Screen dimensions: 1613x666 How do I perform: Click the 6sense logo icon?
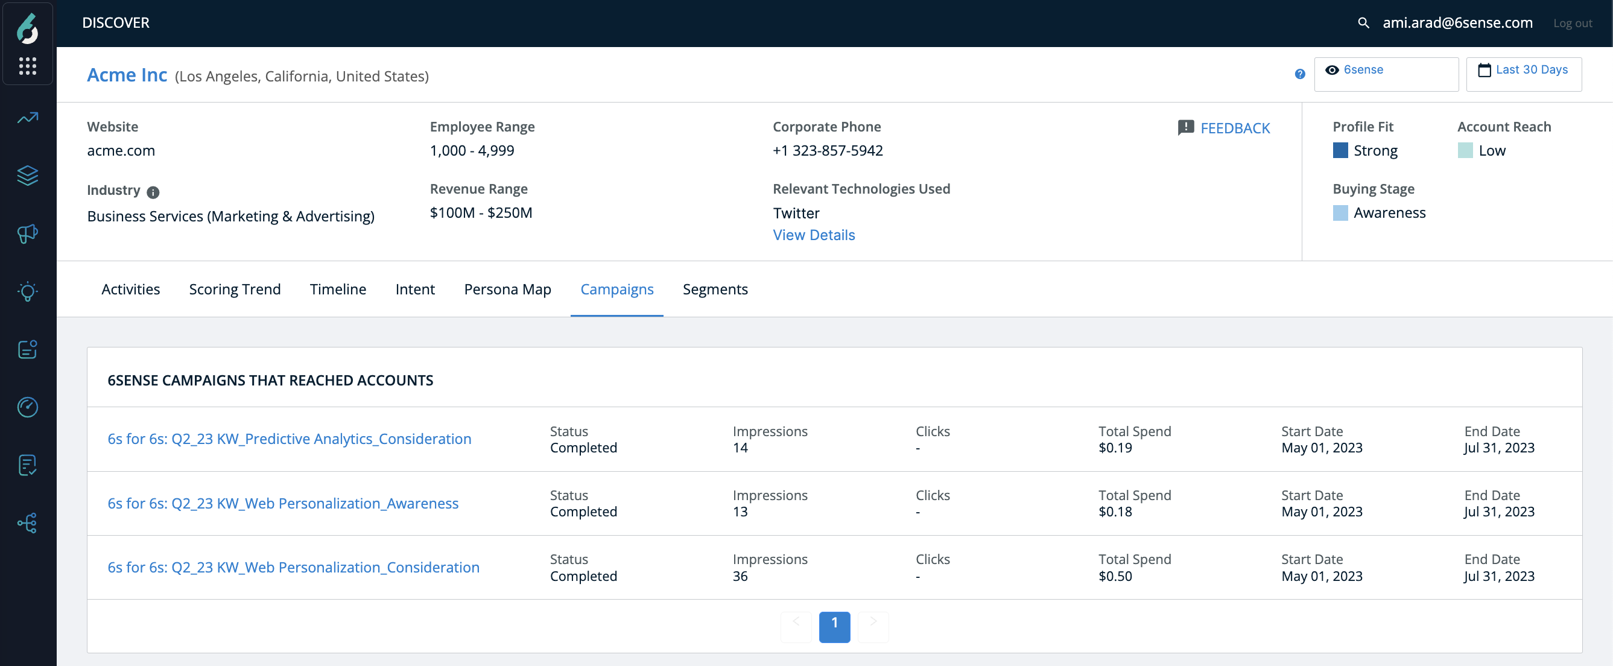pos(27,28)
